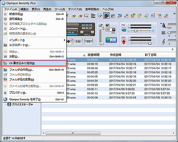Open the 音声認識 menu in menu bar
Viewport: 178px width, 142px height.
click(x=92, y=9)
